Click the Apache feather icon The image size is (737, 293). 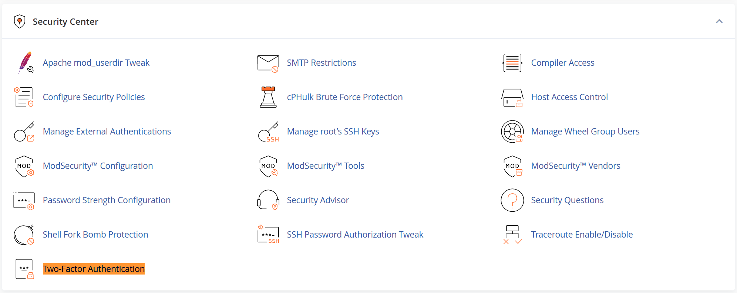[x=25, y=63]
